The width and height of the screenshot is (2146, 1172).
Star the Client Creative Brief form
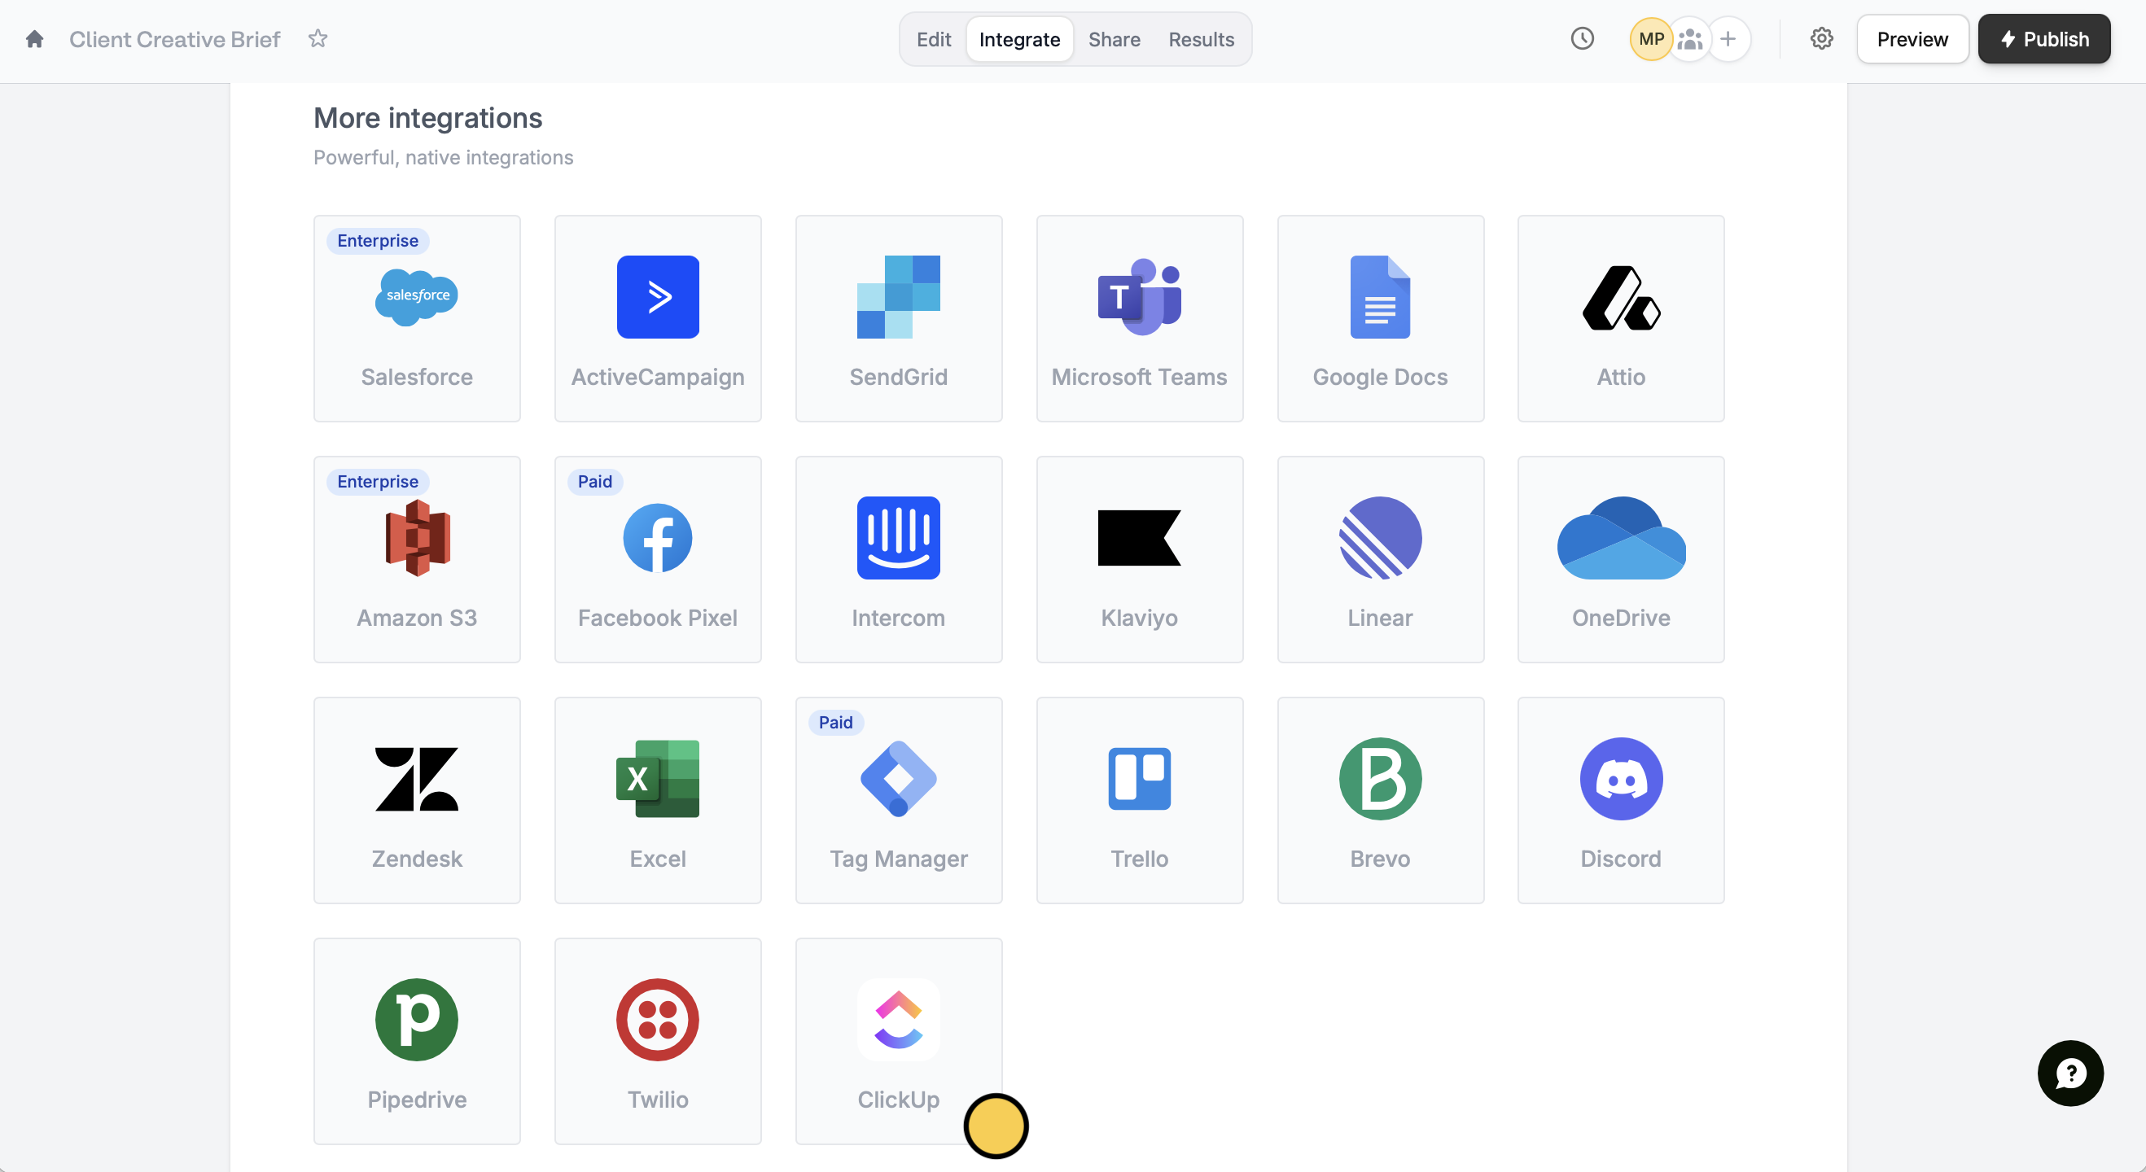318,39
